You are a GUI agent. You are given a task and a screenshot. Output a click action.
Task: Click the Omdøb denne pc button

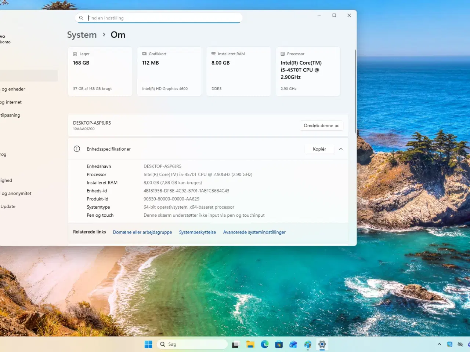(321, 125)
